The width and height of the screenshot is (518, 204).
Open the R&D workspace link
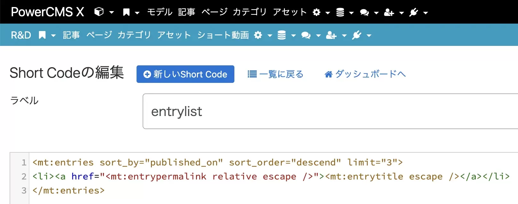pos(21,35)
